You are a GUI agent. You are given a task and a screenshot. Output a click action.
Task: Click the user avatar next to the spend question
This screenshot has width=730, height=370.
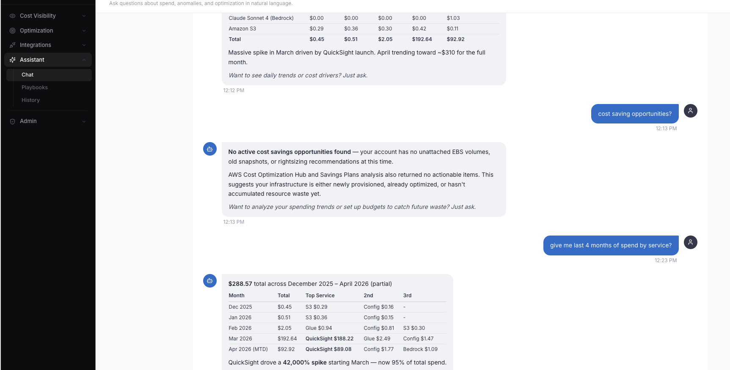(690, 242)
